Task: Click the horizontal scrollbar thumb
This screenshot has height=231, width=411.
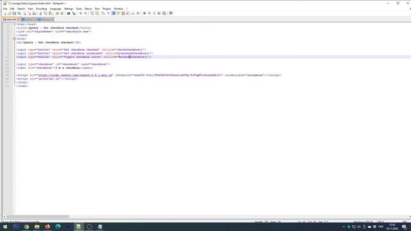Action: (37, 217)
